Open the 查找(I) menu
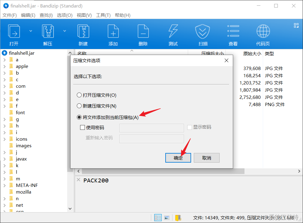 [46, 15]
